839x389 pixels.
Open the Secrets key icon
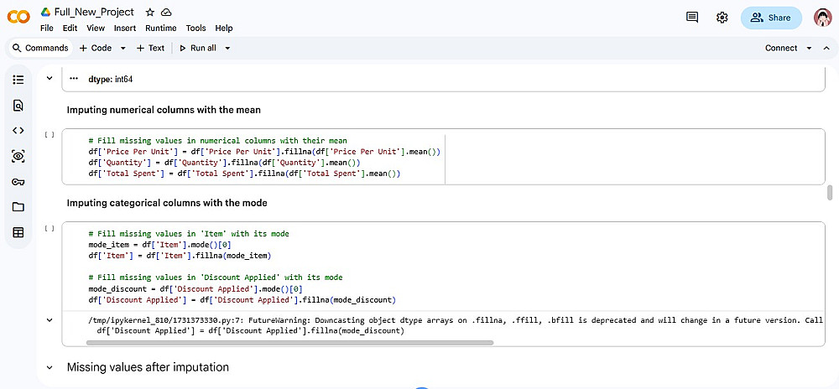tap(18, 182)
